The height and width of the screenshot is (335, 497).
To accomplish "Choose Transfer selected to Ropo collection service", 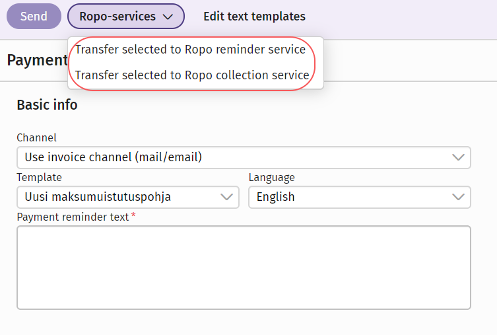I will (192, 75).
